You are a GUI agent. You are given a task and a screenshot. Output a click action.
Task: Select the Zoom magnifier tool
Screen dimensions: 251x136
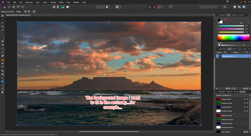(3, 92)
